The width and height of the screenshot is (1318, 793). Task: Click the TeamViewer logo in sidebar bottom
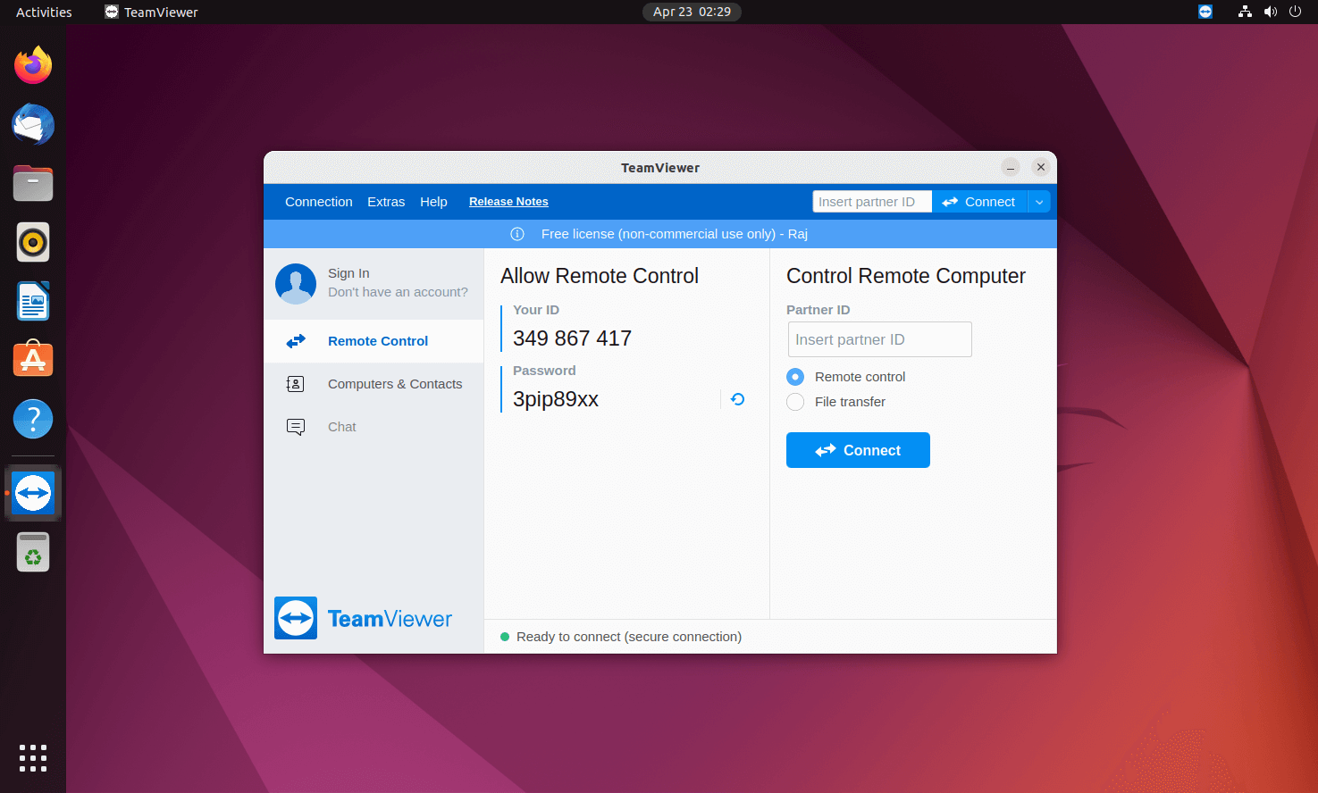coord(364,618)
